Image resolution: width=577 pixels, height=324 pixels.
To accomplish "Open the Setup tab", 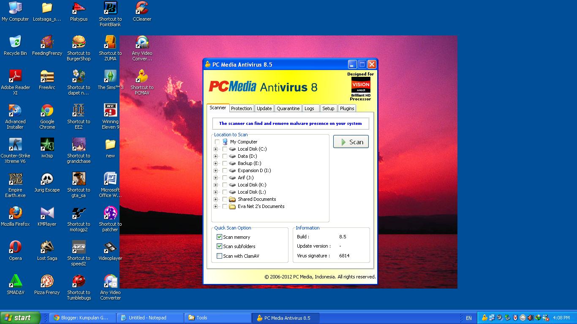I will point(328,108).
